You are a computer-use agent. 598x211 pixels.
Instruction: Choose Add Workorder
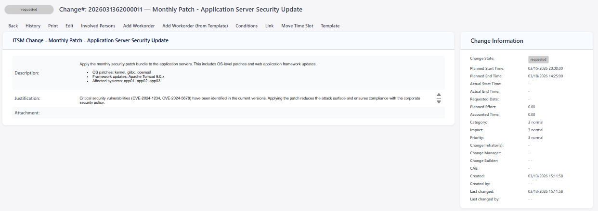coord(139,26)
